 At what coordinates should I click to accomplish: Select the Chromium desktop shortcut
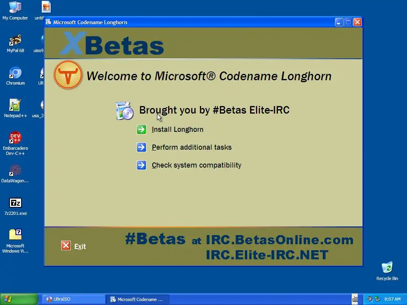(16, 76)
